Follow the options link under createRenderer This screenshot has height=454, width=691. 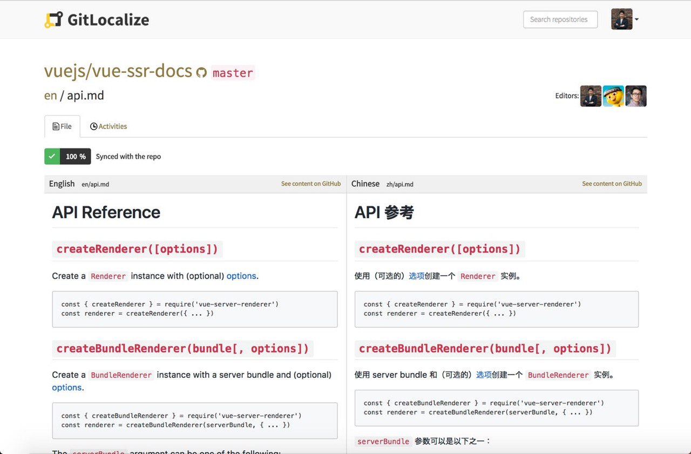[x=241, y=276]
